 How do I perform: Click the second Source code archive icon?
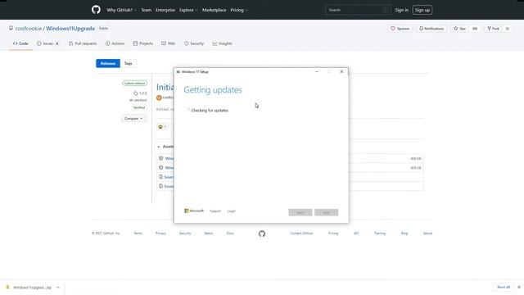click(160, 186)
